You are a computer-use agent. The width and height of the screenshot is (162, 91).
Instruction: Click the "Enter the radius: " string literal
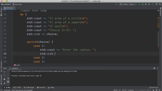point(78,50)
